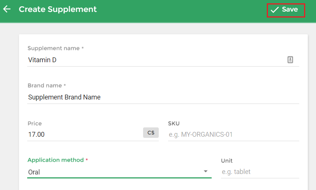Go back using the left arrow icon

7,9
